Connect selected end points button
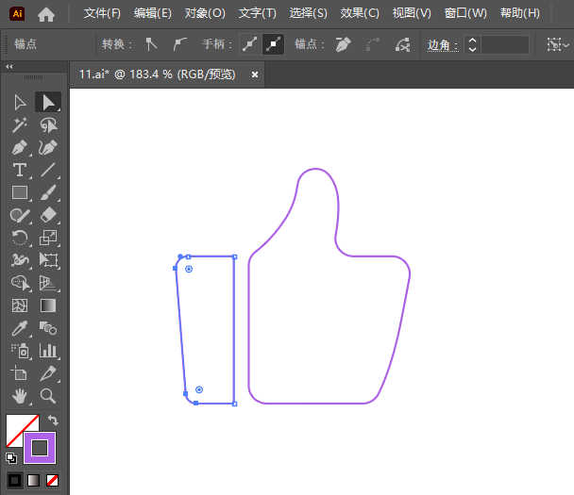Viewport: 574px width, 495px height. [x=373, y=44]
